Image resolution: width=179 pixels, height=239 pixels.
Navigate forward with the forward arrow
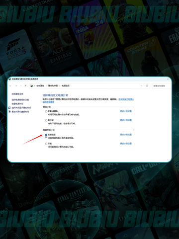point(16,86)
